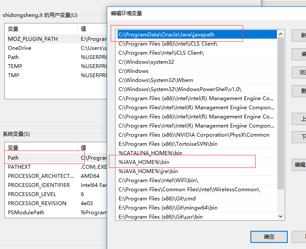Click 值 column header in system variables
306x249 pixels.
[92, 147]
